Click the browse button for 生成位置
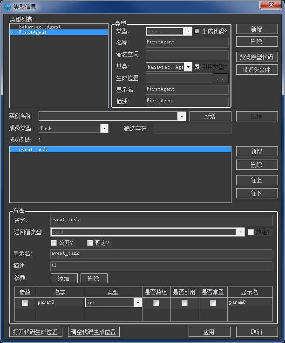Viewport: 285px width, 343px height. coord(221,78)
